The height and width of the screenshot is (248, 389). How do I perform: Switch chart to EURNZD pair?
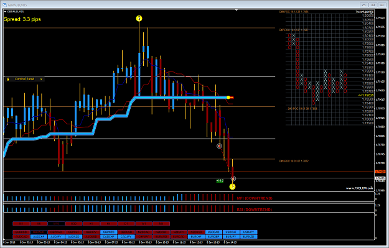[249, 237]
